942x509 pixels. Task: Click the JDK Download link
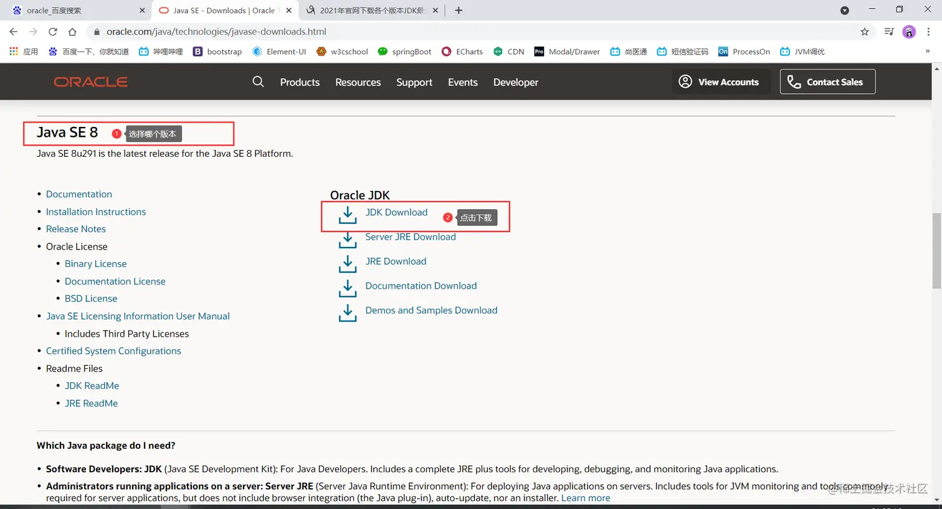coord(396,212)
